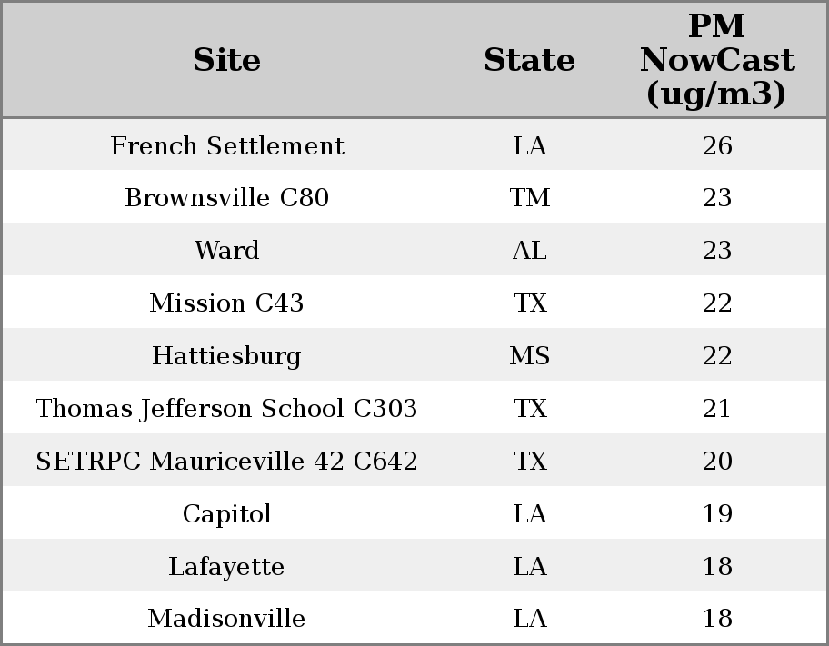Viewport: 829px width, 646px height.
Task: Select the TM state cell for Brownsville
Action: [x=529, y=198]
